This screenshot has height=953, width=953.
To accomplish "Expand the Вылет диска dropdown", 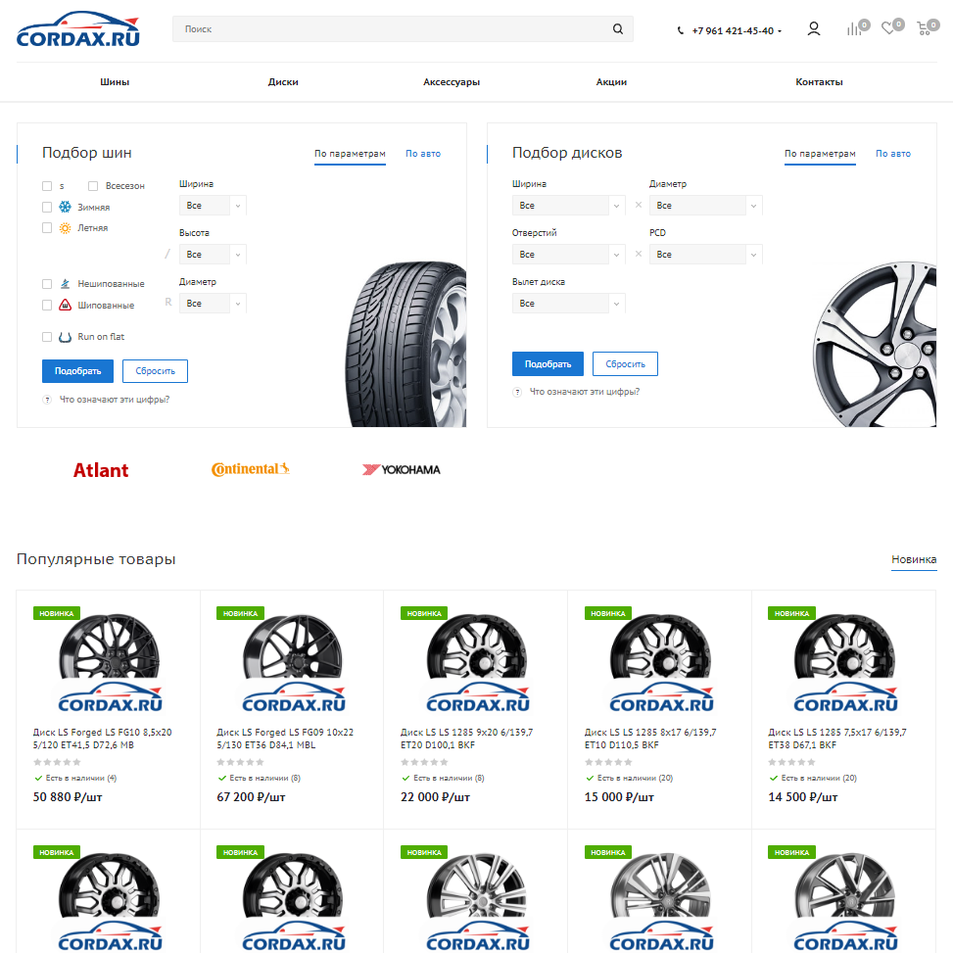I will tap(568, 304).
